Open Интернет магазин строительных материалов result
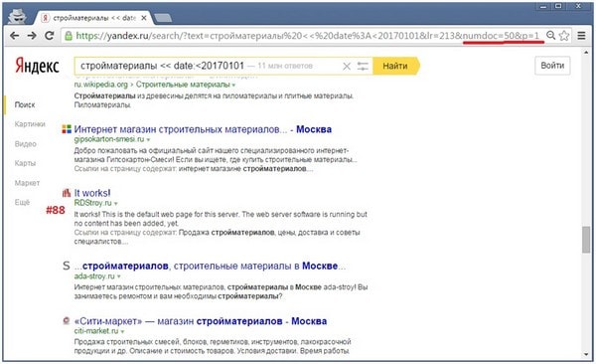Screen dimensions: 596x364 [203, 129]
